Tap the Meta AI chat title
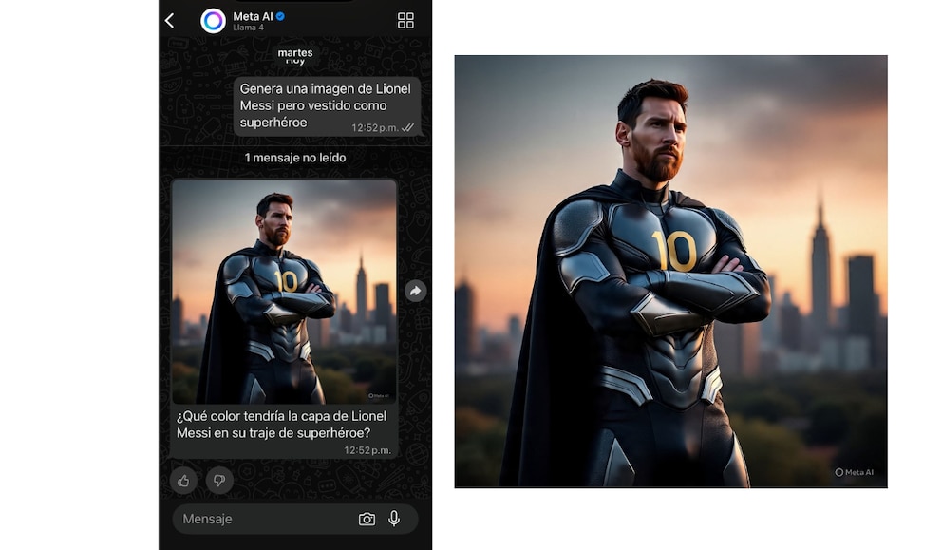This screenshot has width=942, height=550. point(253,16)
